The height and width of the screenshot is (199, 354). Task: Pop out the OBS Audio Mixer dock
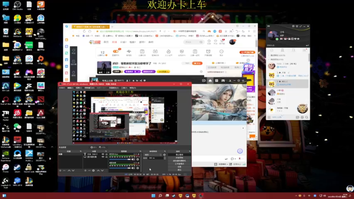[x=140, y=151]
